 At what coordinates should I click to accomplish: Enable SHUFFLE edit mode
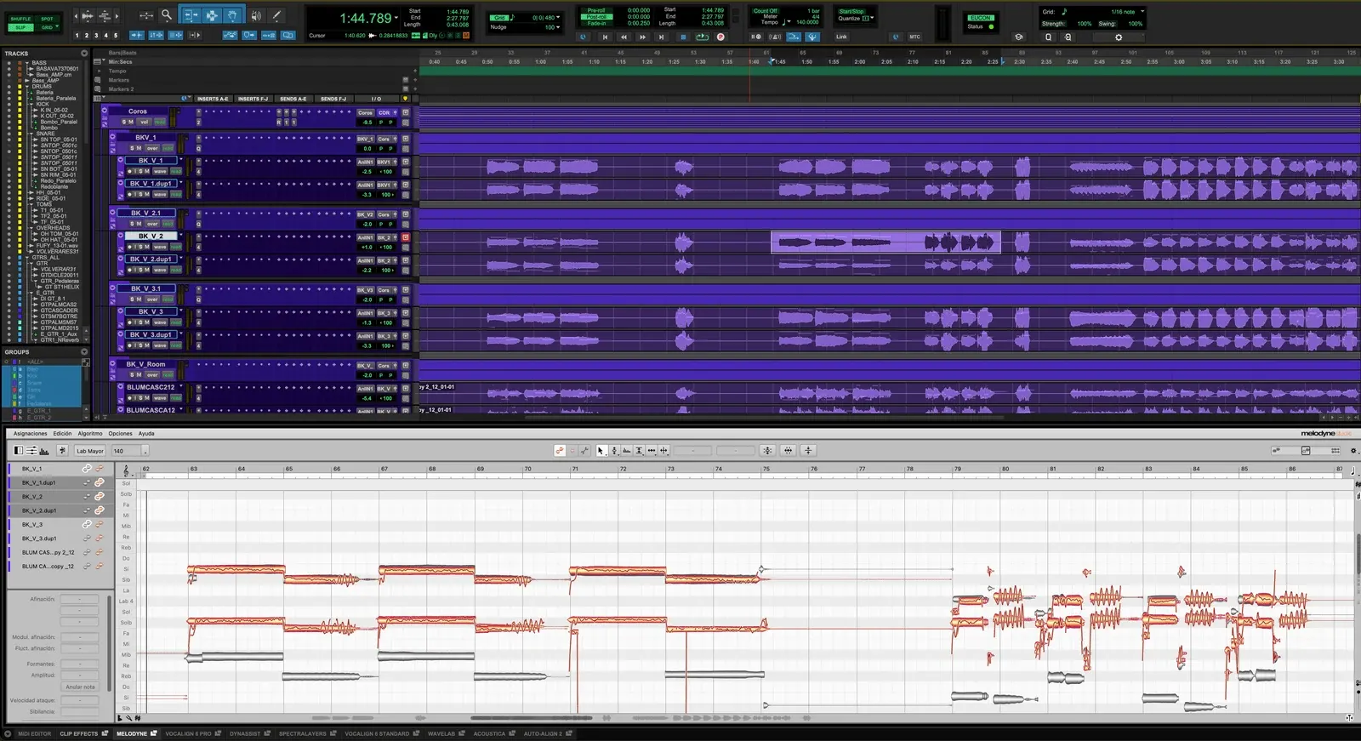coord(20,18)
